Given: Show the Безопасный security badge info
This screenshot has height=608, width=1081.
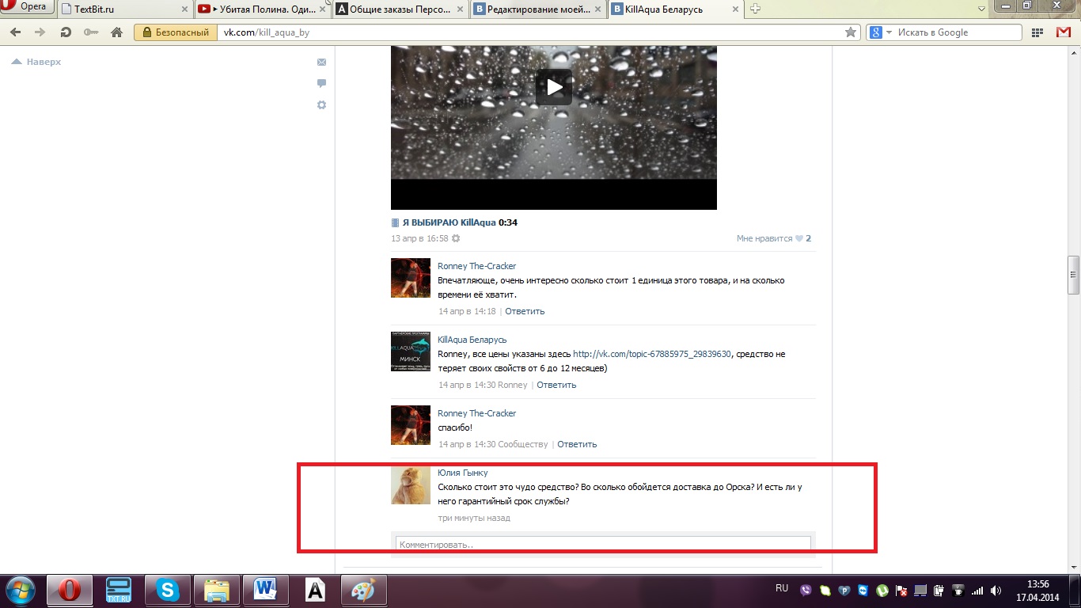Looking at the screenshot, I should [176, 32].
